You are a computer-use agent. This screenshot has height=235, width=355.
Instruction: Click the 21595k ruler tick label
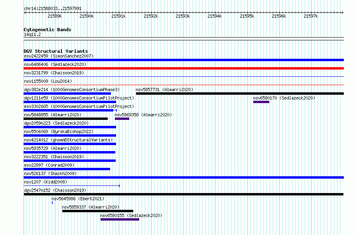(x=247, y=16)
